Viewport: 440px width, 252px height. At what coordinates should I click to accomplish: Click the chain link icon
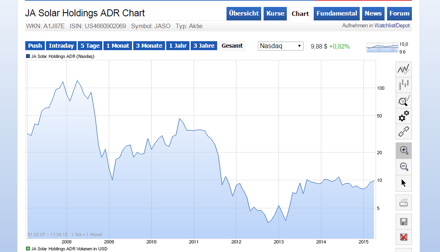click(x=404, y=132)
